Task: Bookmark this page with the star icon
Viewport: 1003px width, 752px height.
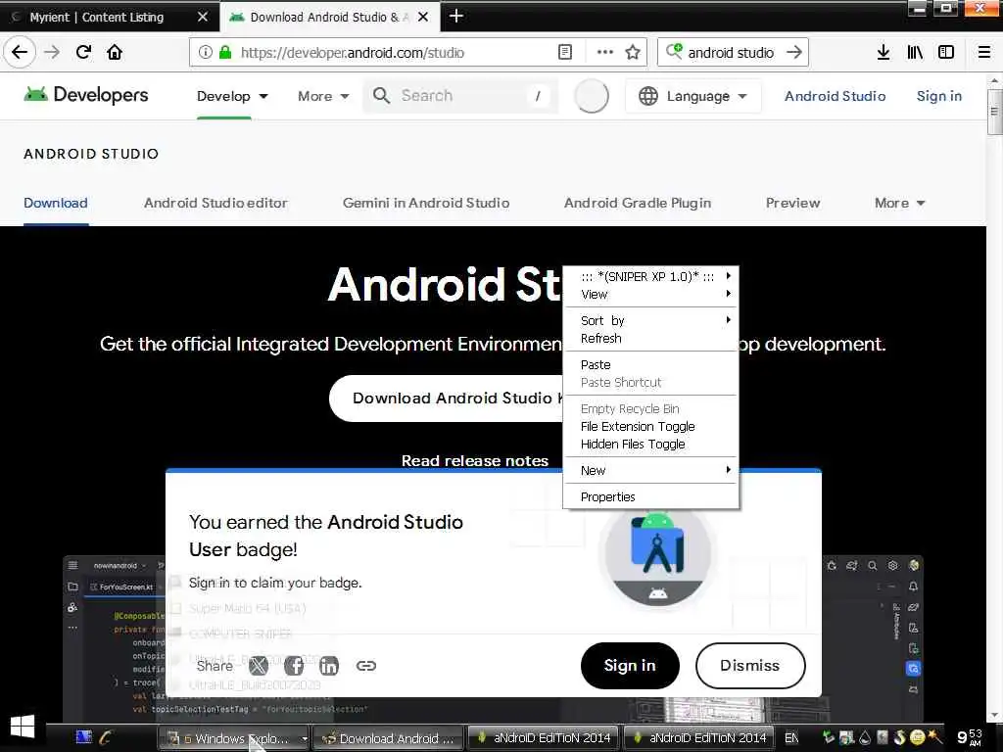Action: [x=633, y=53]
